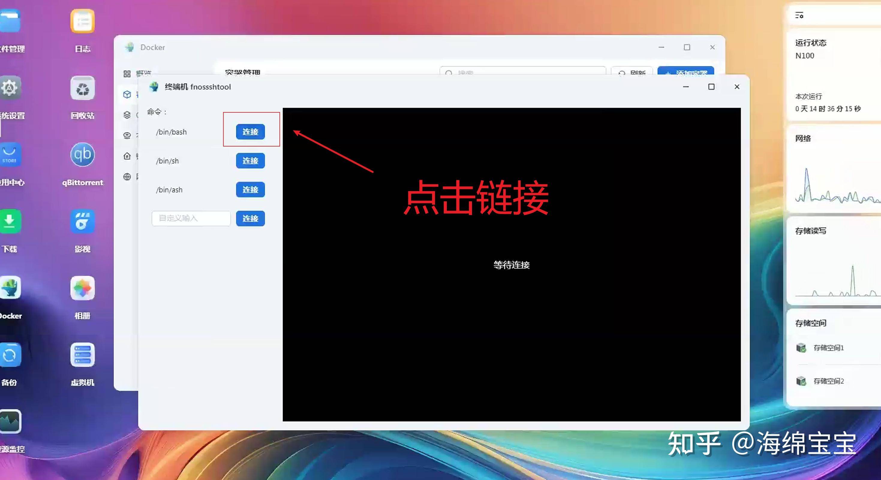
Task: Open the 资源监控 resource monitor icon
Action: point(10,421)
